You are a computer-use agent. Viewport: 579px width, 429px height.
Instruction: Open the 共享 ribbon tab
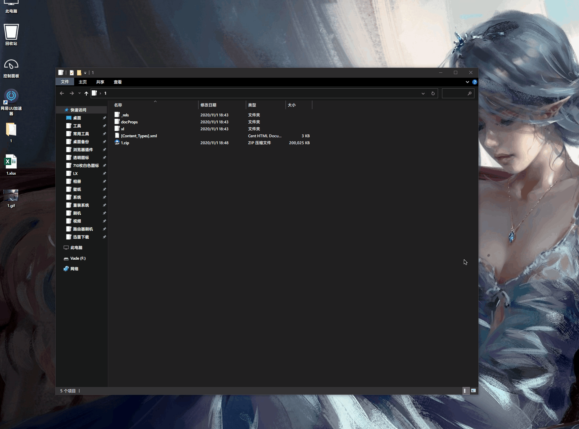click(x=100, y=82)
